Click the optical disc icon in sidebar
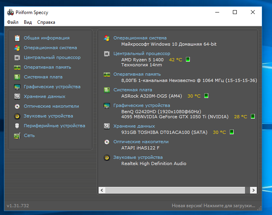 (x=17, y=107)
